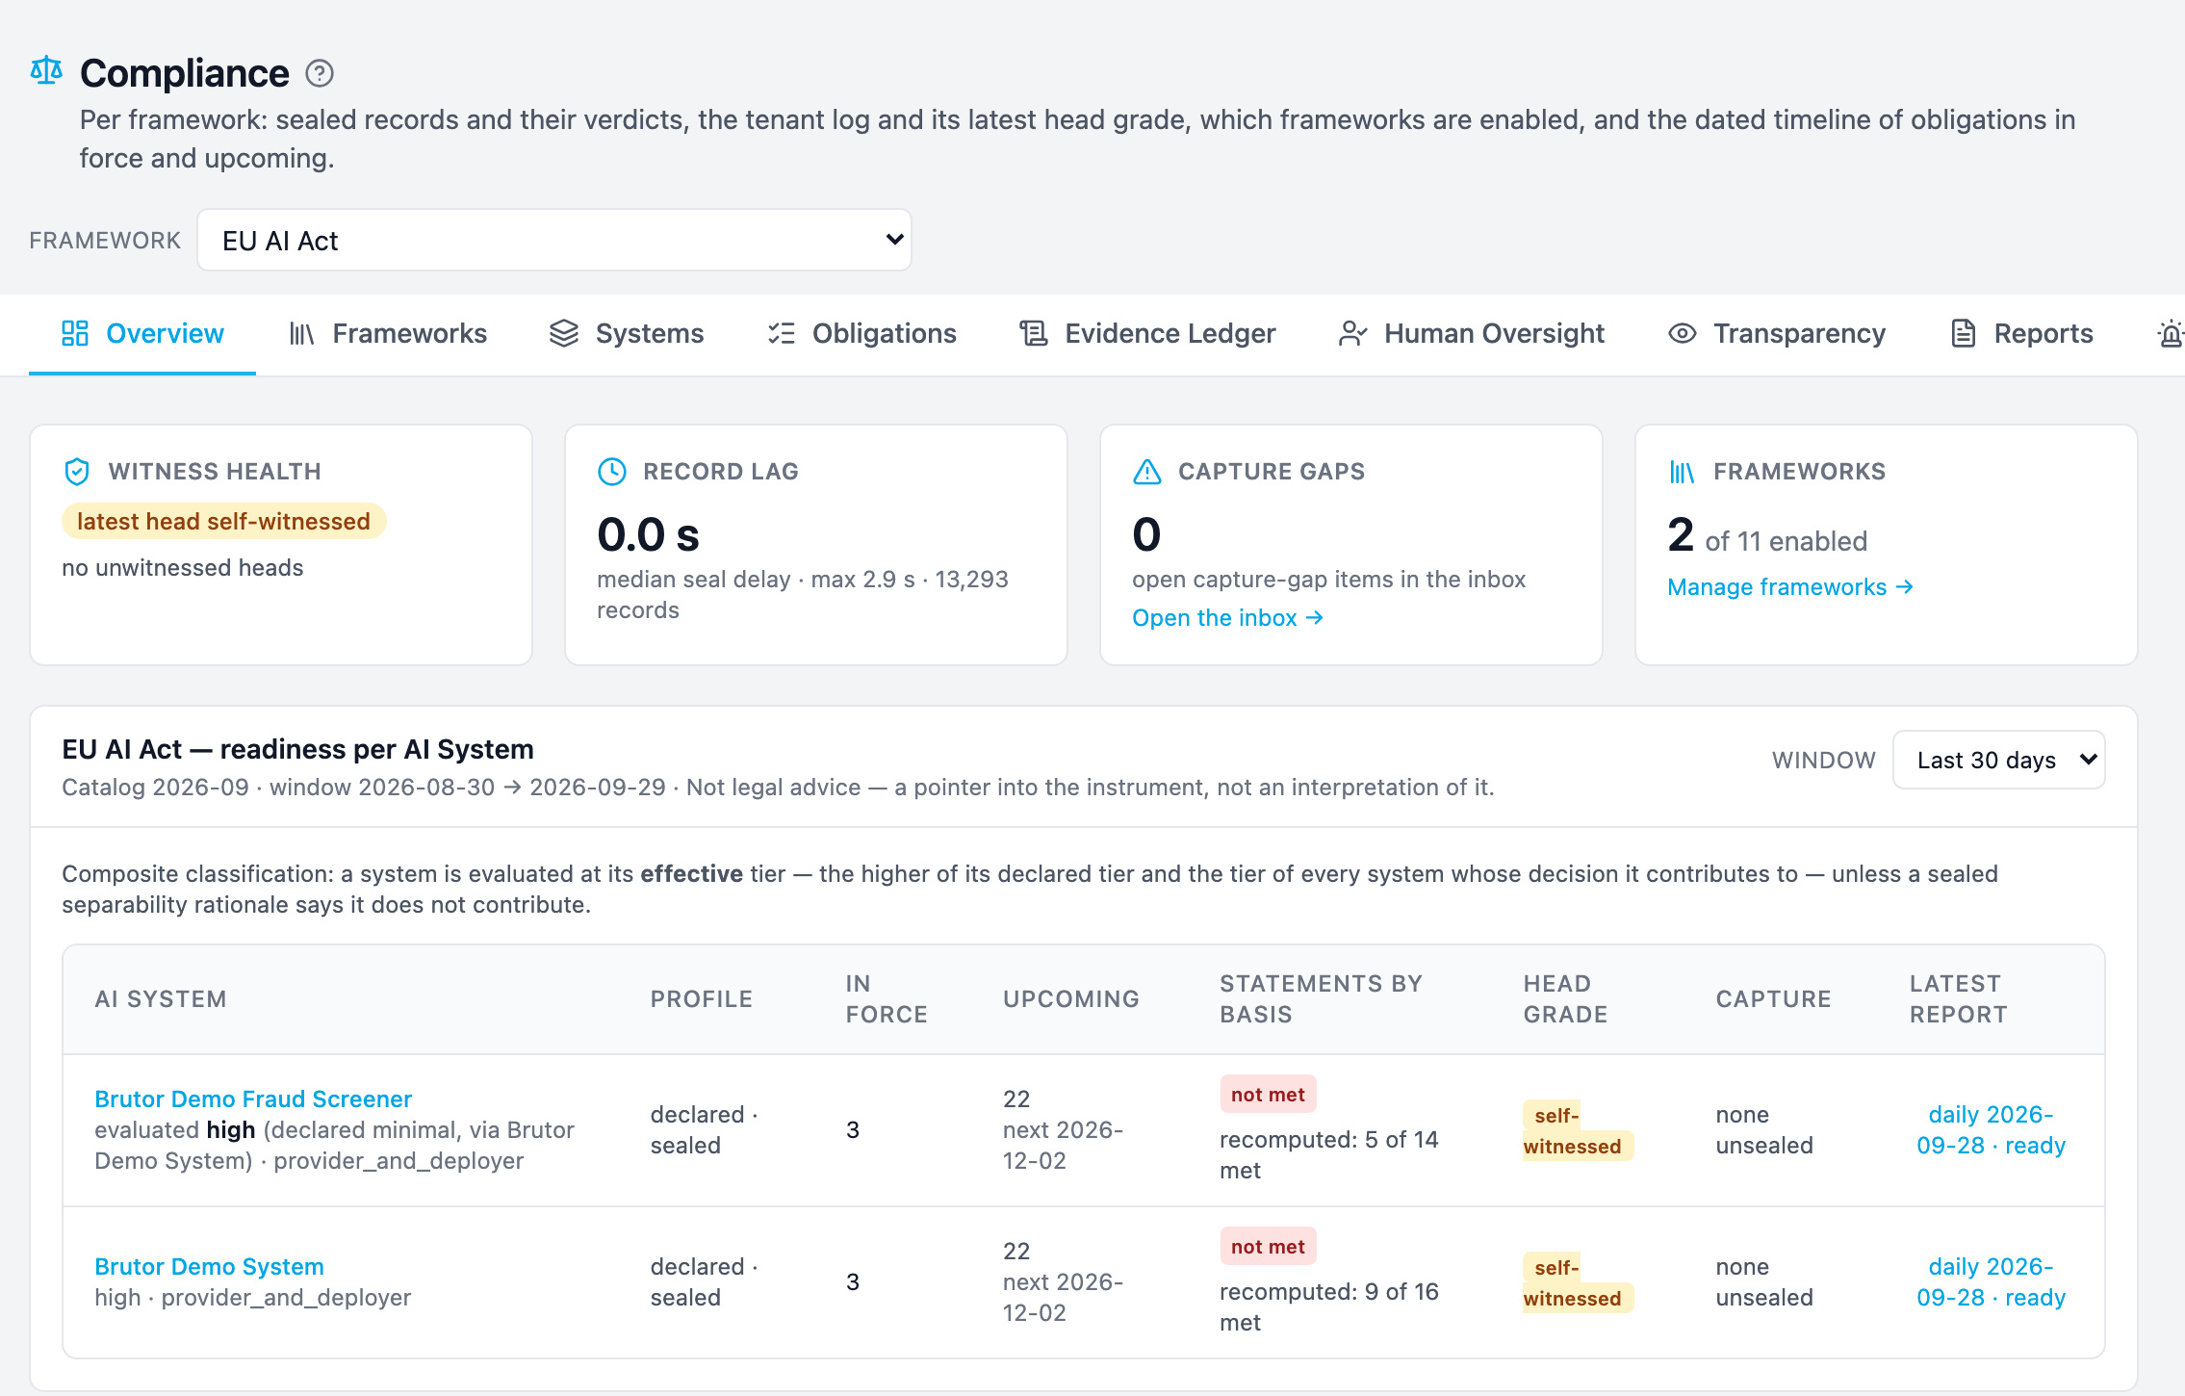Click the not met badge in Fraud Screener row
The image size is (2185, 1396).
pyautogui.click(x=1268, y=1095)
